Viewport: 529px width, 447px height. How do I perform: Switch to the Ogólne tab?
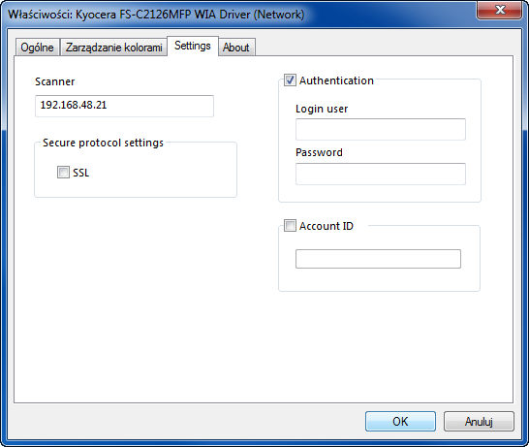(x=38, y=47)
